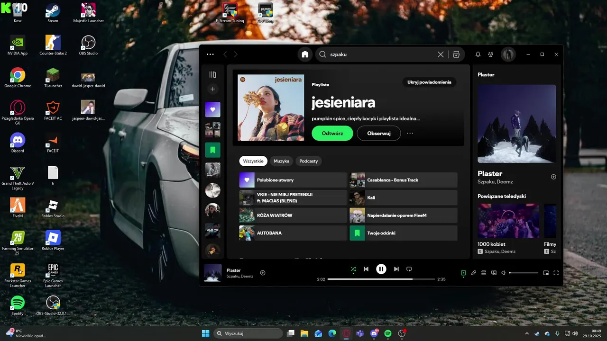
Task: Select the Muzyka filter chip
Action: [x=282, y=161]
